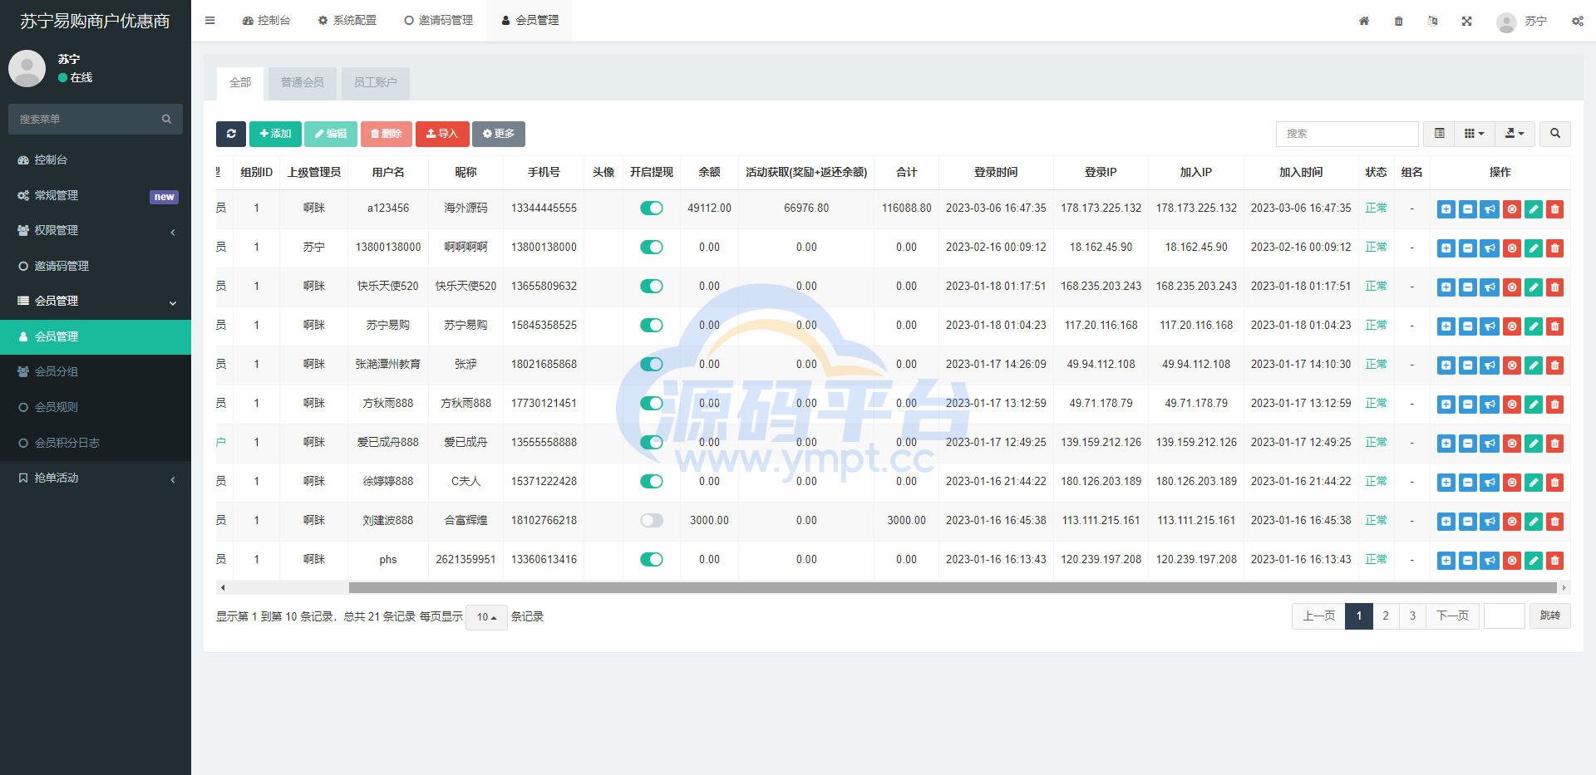Click green edit pencil for 张港漳州教育 row
The height and width of the screenshot is (775, 1596).
1534,365
